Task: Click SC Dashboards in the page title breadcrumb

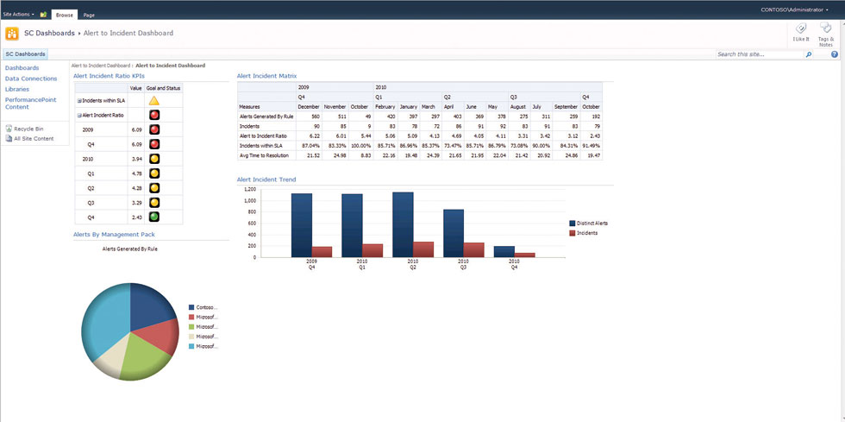Action: [50, 33]
